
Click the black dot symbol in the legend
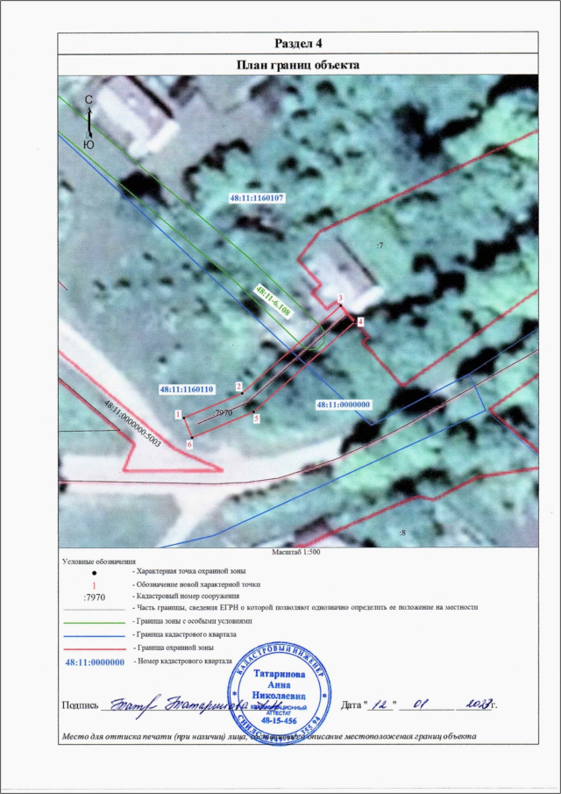click(94, 572)
